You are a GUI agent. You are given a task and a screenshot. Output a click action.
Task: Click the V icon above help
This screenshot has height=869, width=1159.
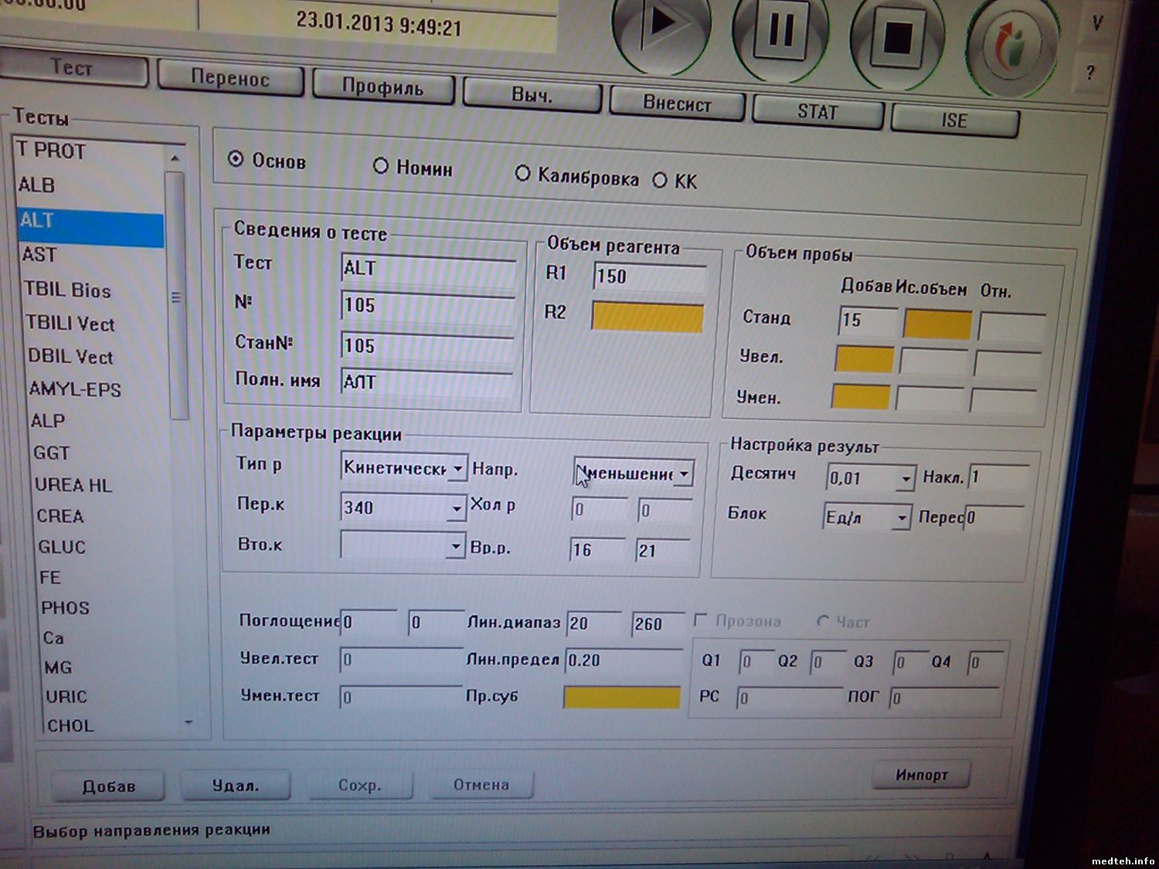coord(1096,24)
